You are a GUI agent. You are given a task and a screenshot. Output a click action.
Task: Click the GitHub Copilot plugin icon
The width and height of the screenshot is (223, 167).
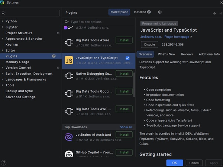(x=68, y=154)
